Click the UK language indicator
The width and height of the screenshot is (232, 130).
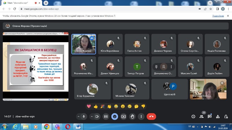pos(190,126)
